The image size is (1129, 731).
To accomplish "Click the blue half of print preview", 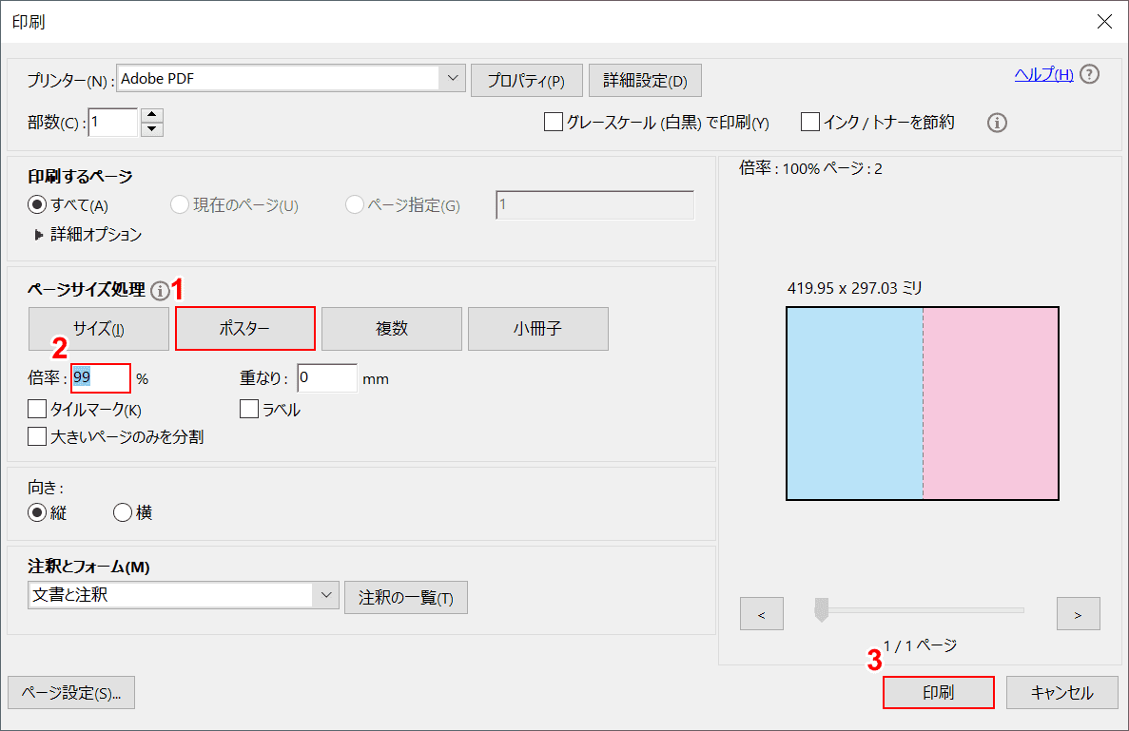I will click(855, 404).
